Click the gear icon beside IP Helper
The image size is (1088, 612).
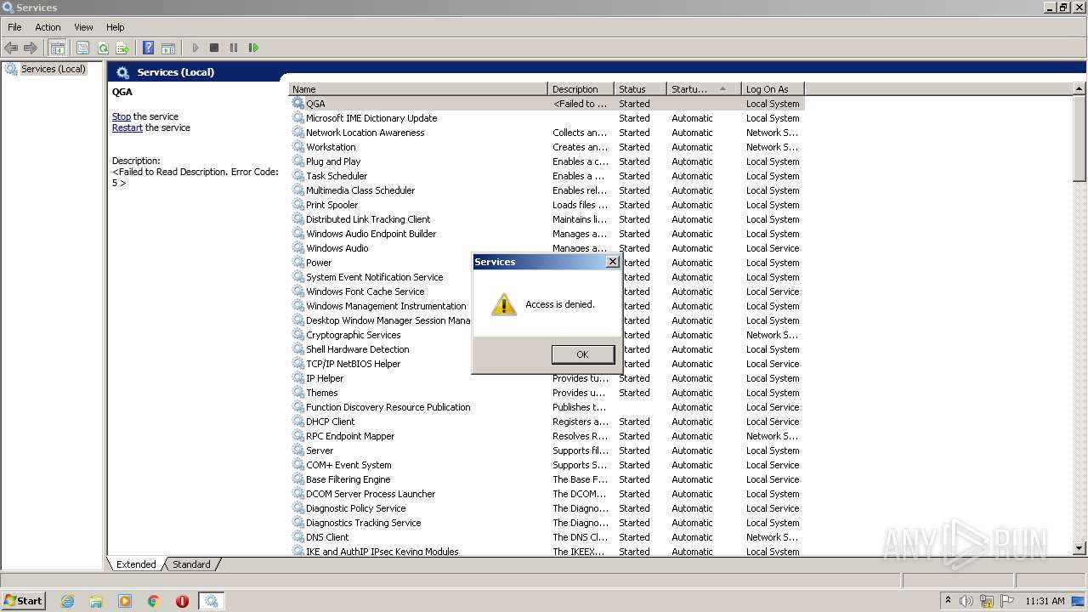coord(298,378)
